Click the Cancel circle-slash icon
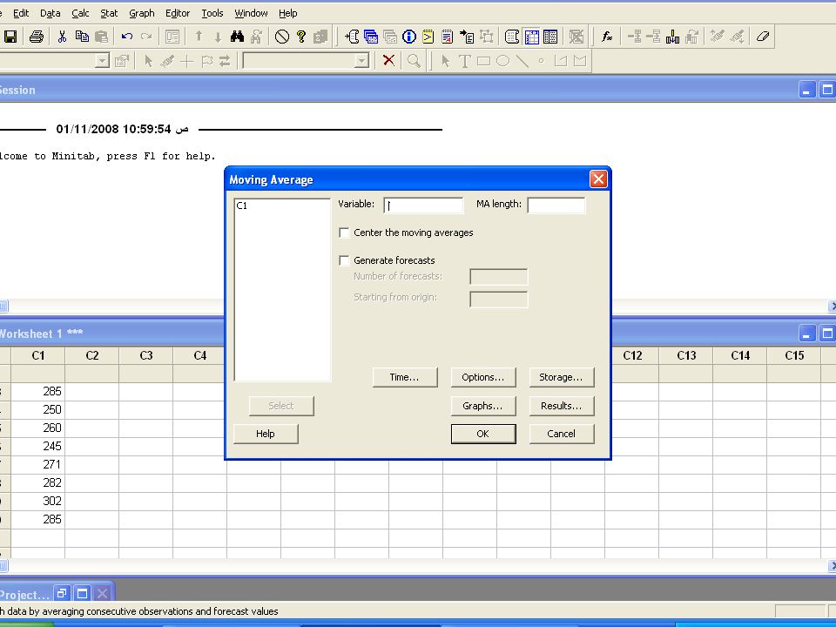The height and width of the screenshot is (627, 836). 282,37
